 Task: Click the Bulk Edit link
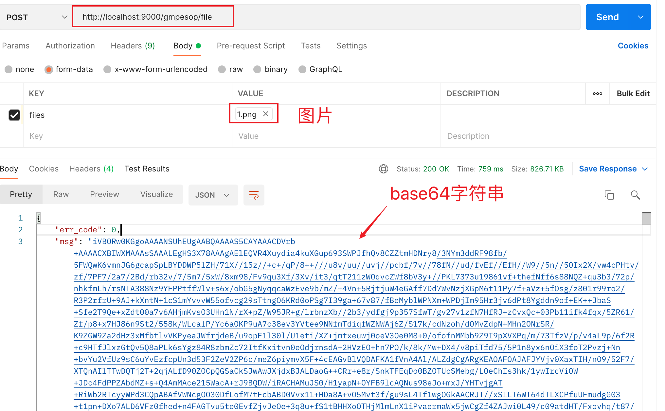(633, 94)
